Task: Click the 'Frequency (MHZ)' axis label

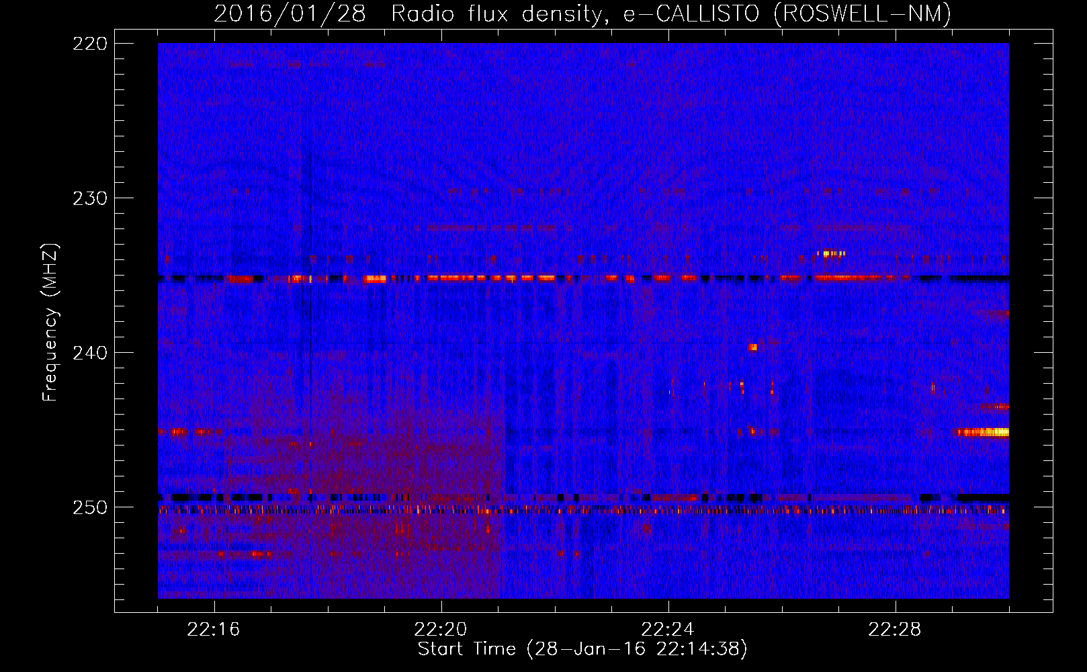Action: 50,323
